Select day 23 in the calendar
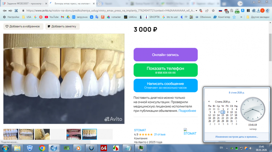This screenshot has height=152, width=272. (227, 118)
